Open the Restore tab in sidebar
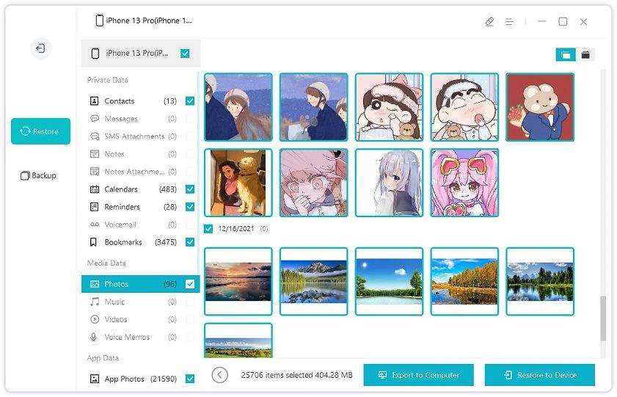Image resolution: width=617 pixels, height=397 pixels. pos(40,131)
